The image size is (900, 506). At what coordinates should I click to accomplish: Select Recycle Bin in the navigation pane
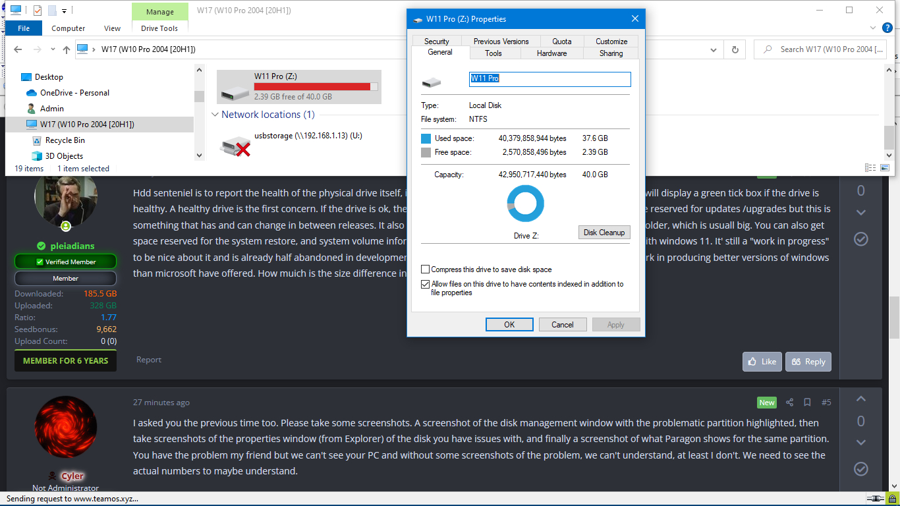click(65, 140)
